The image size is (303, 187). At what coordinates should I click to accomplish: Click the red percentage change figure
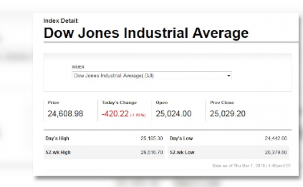coord(138,115)
